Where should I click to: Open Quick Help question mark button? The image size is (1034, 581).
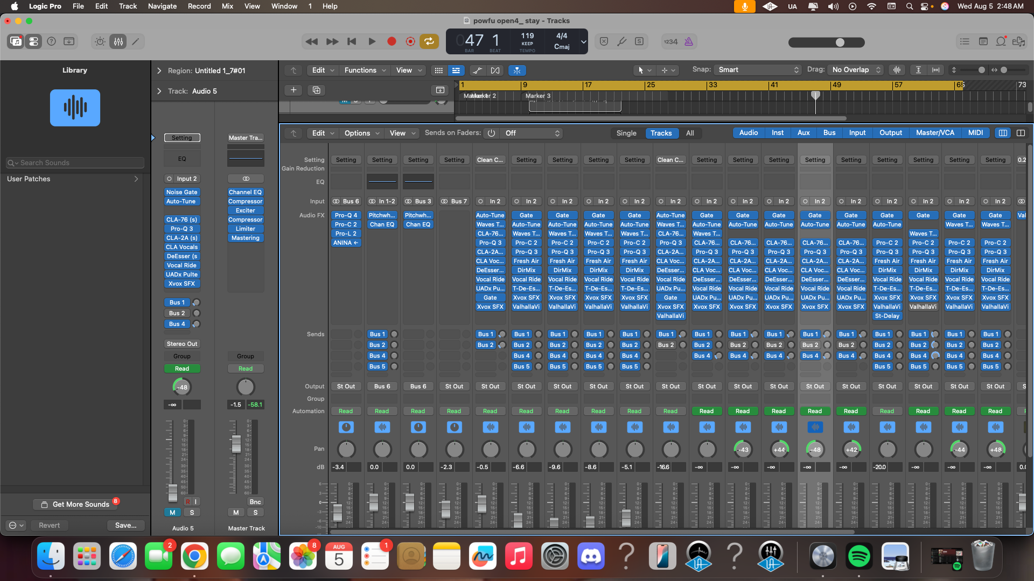(x=51, y=41)
